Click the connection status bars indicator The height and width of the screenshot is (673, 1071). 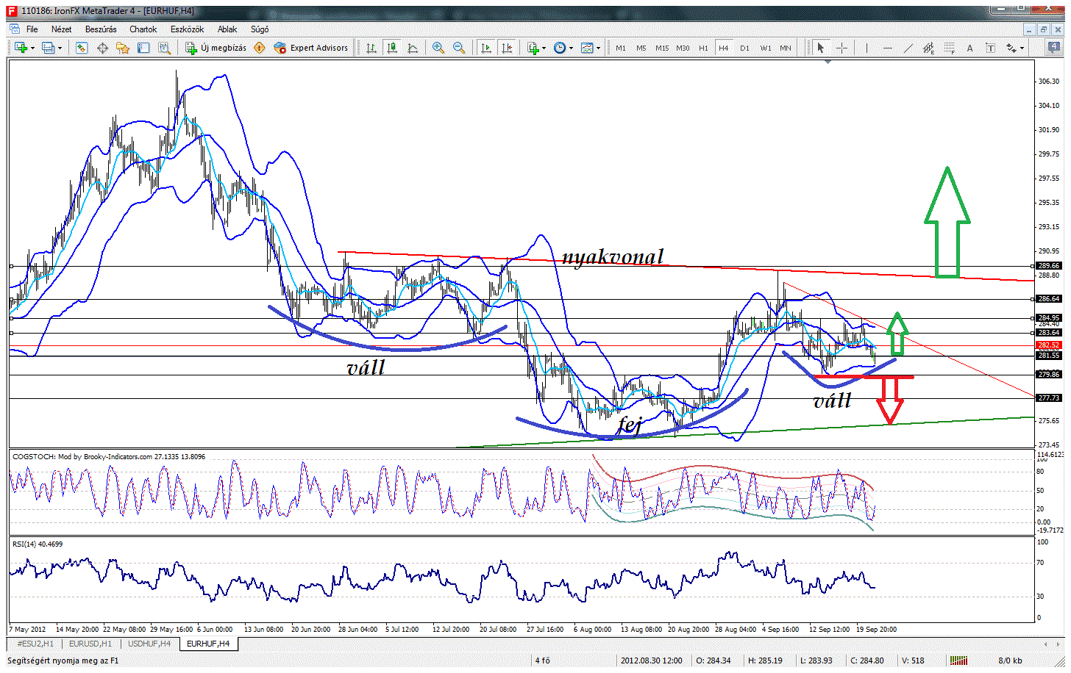(x=958, y=661)
